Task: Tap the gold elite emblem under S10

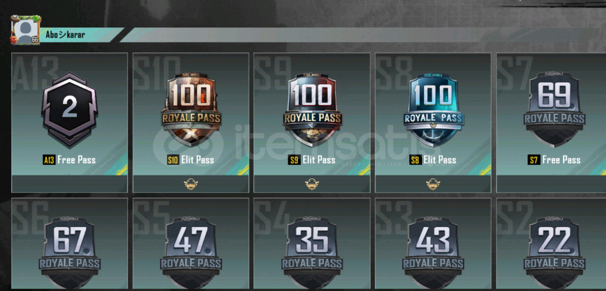Action: 191,184
